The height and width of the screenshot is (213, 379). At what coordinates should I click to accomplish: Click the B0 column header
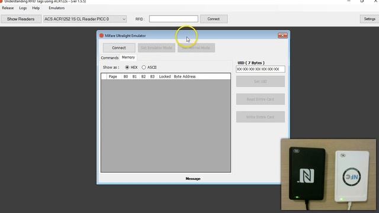pos(126,76)
